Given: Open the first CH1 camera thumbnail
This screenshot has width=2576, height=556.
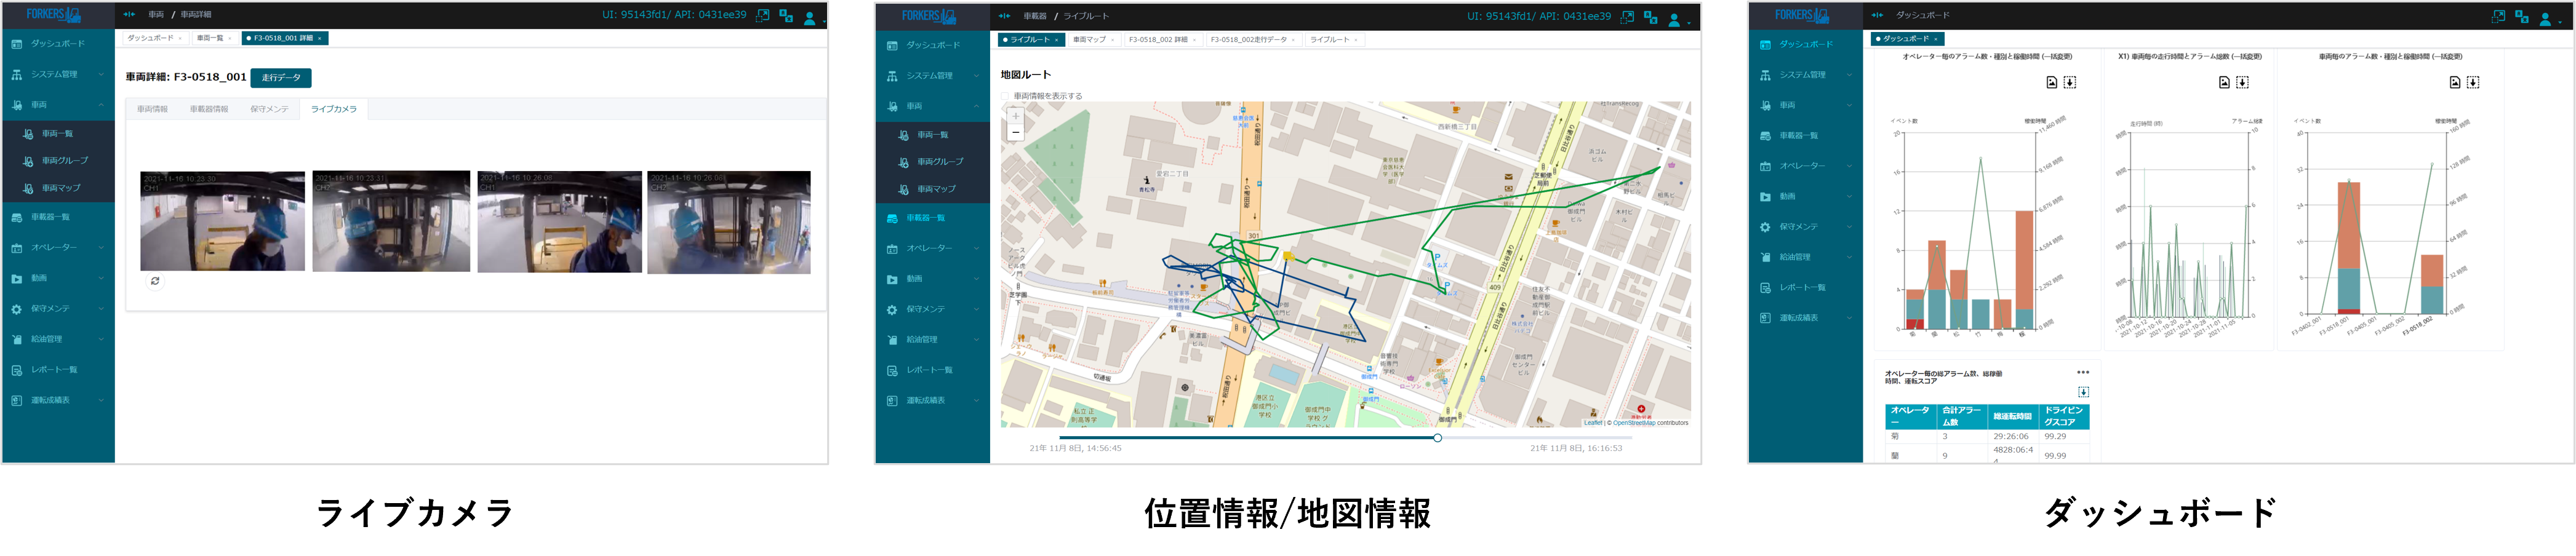Looking at the screenshot, I should [222, 221].
